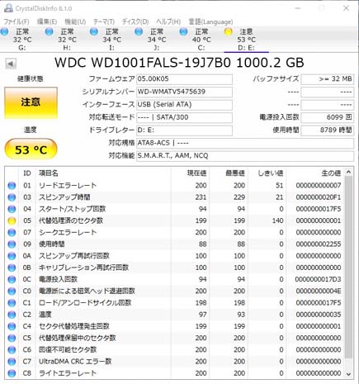
Task: Click status icon of row 0B
Action: click(x=12, y=268)
